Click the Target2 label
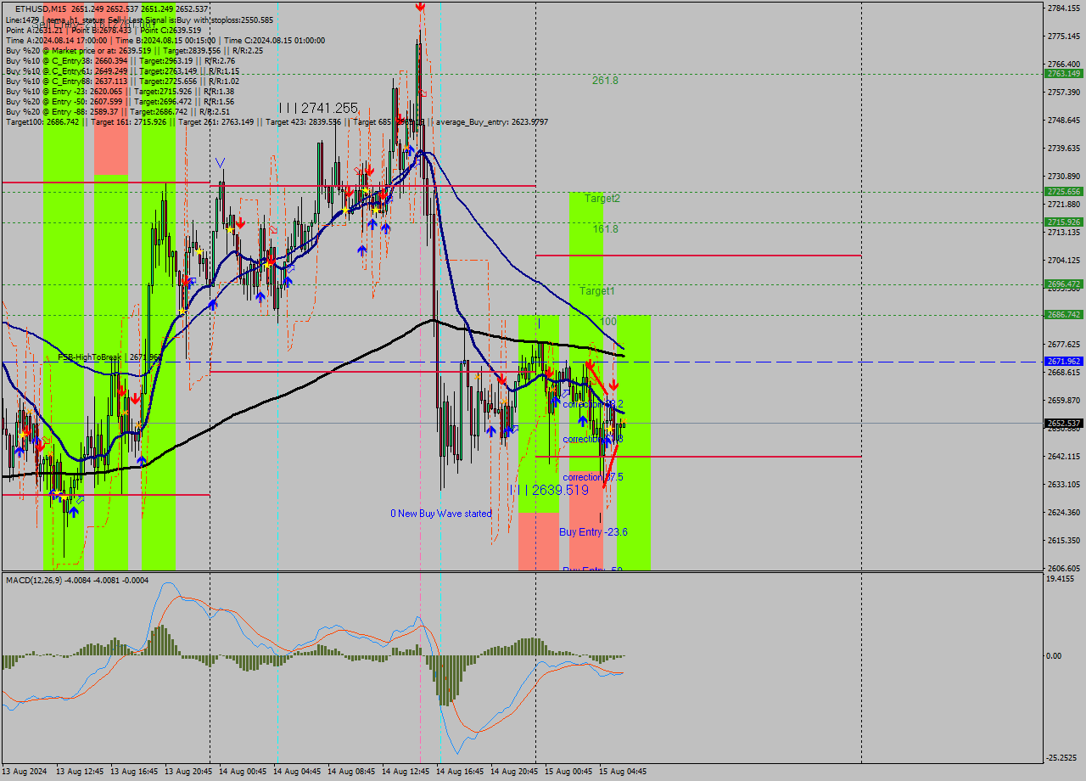Screen dimensions: 1086x781 602,198
